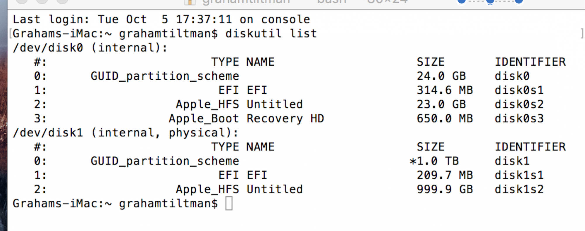Click the *1.0 TB size value
585x231 pixels.
[x=434, y=161]
